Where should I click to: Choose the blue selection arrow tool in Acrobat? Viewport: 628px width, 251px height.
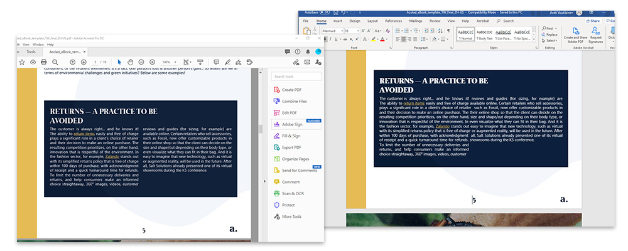click(x=119, y=62)
